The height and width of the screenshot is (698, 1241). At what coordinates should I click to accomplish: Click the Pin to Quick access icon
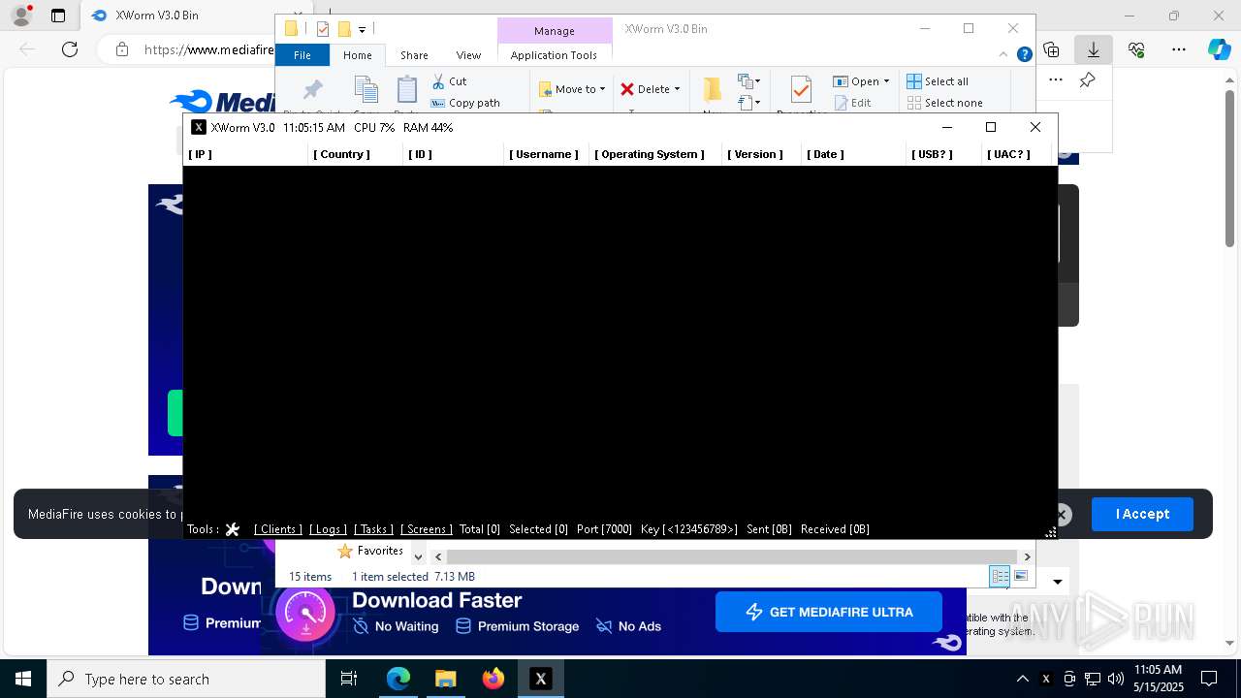point(312,90)
